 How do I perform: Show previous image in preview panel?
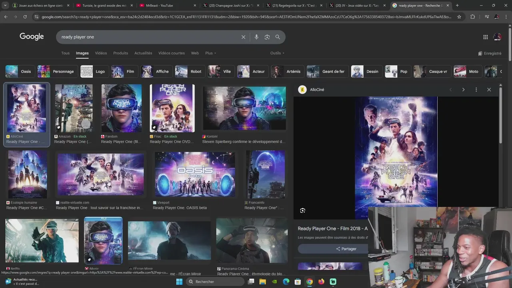451,90
